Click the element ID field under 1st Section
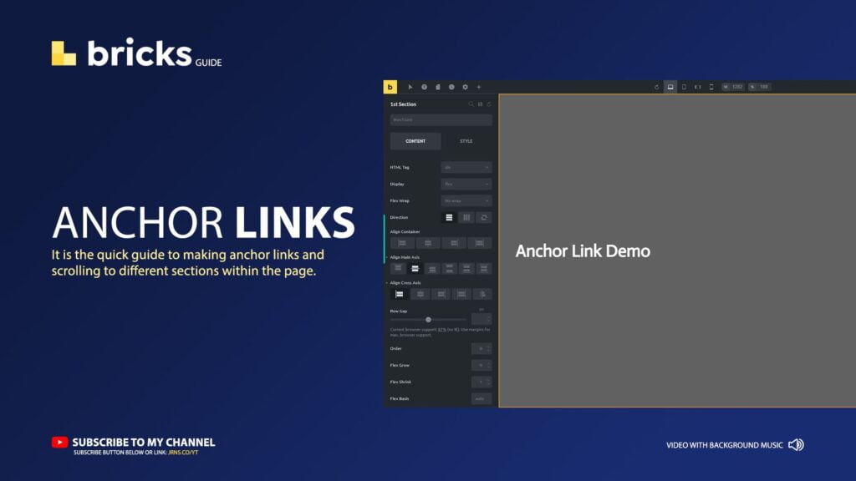 (x=441, y=120)
